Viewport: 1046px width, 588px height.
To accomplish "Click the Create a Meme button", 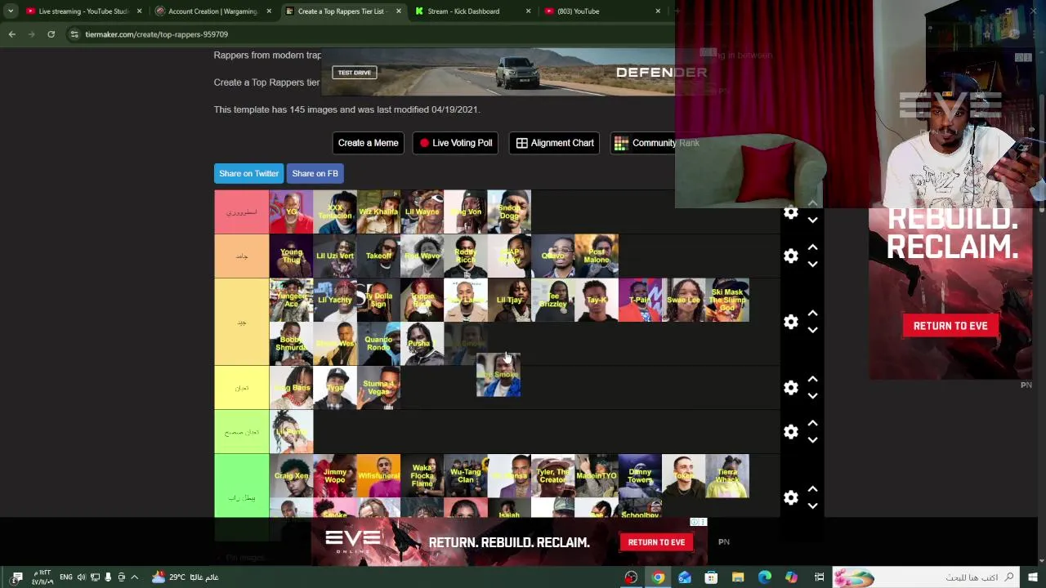I will click(368, 143).
